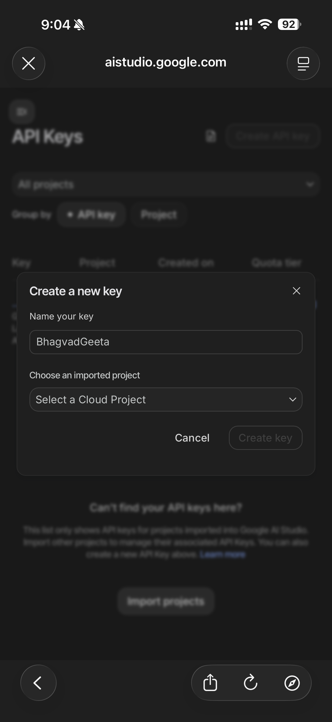Open the Select a Cloud Project dropdown
The image size is (332, 722).
tap(166, 400)
